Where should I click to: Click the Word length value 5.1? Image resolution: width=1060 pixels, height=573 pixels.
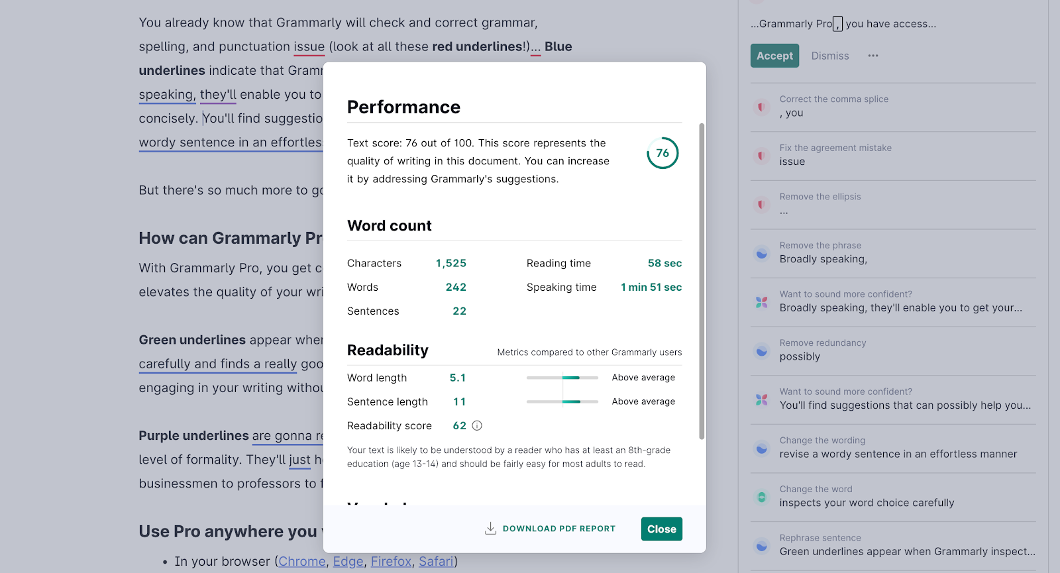click(x=458, y=378)
